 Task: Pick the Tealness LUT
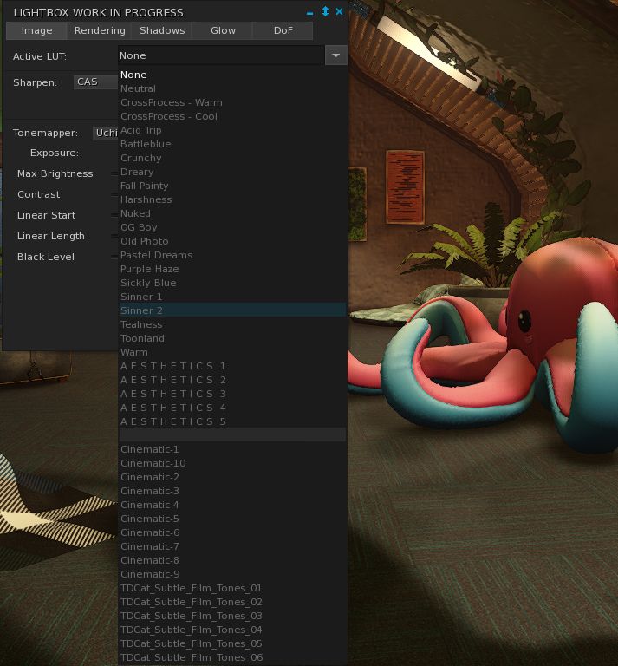coord(232,324)
